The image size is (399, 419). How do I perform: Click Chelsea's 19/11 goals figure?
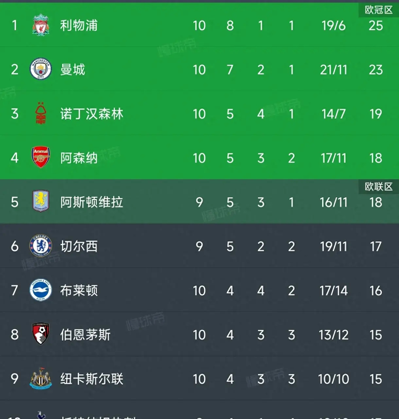point(333,246)
